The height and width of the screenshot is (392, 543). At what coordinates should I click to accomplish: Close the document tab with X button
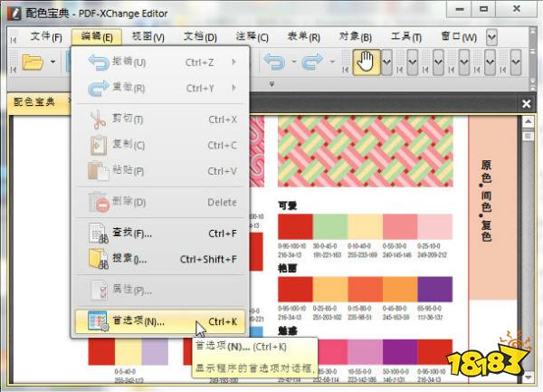tap(526, 104)
